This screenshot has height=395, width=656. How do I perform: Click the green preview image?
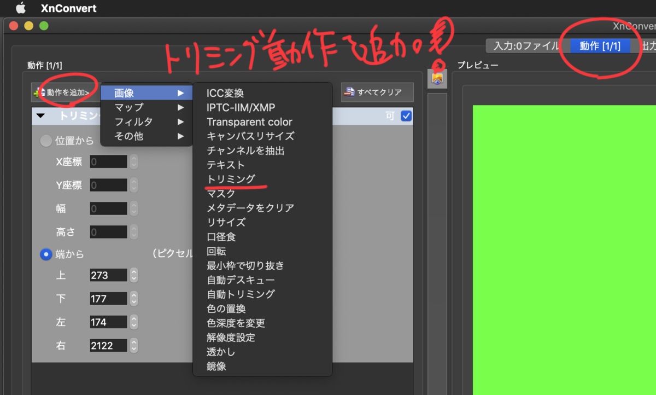pos(564,249)
